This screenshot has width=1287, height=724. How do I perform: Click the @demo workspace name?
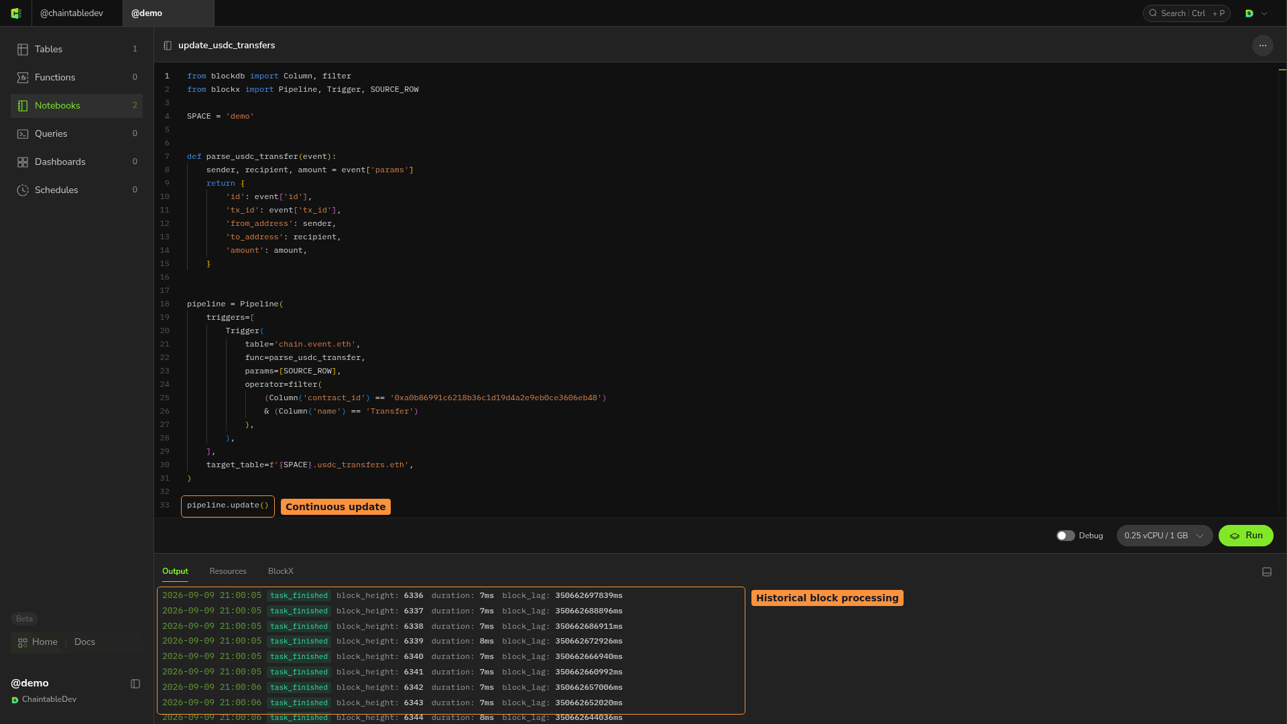click(x=29, y=683)
